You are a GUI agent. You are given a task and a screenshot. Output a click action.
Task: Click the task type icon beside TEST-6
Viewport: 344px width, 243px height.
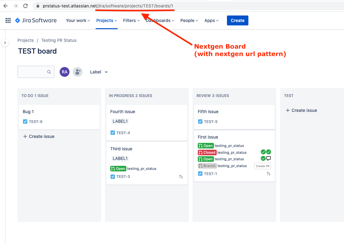[25, 122]
